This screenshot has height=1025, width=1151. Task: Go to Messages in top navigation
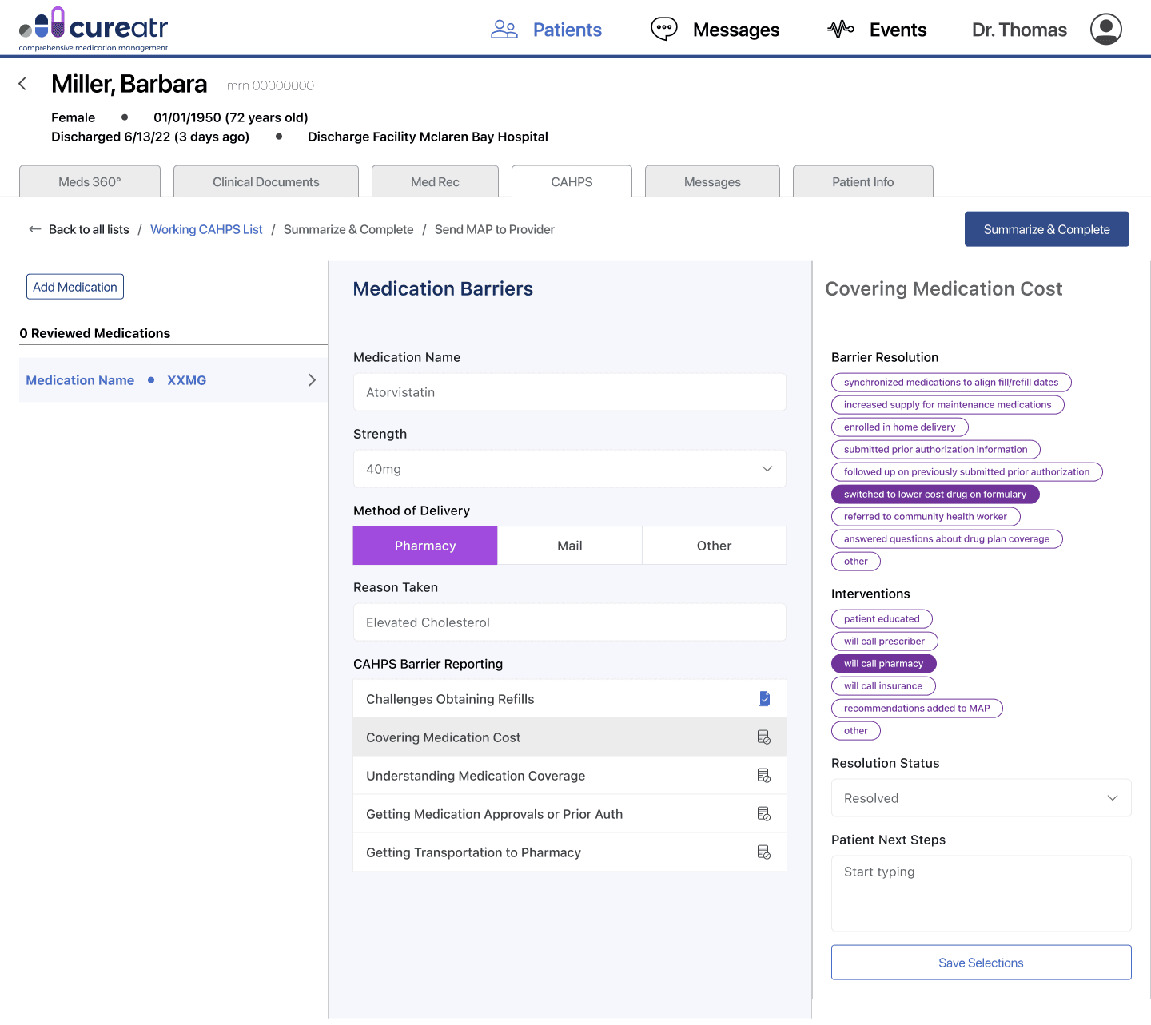[736, 30]
